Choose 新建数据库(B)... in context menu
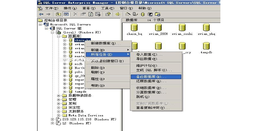Screen dimensions: 273x131 [108, 43]
